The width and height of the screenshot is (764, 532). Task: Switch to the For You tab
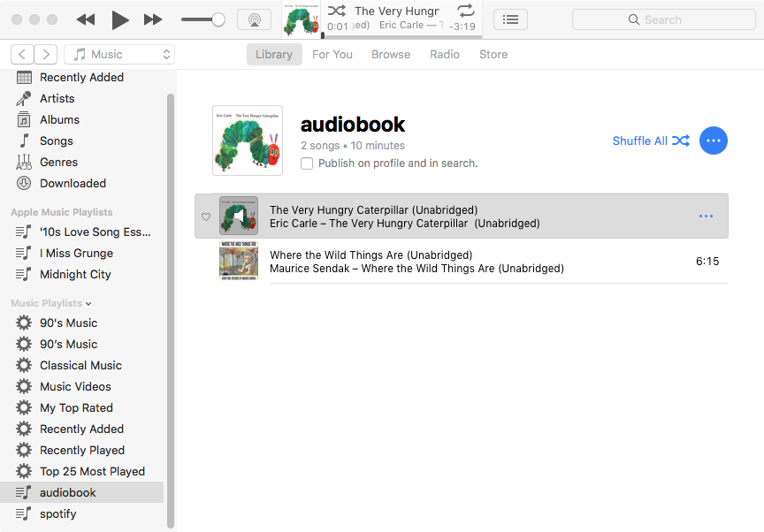pyautogui.click(x=332, y=54)
